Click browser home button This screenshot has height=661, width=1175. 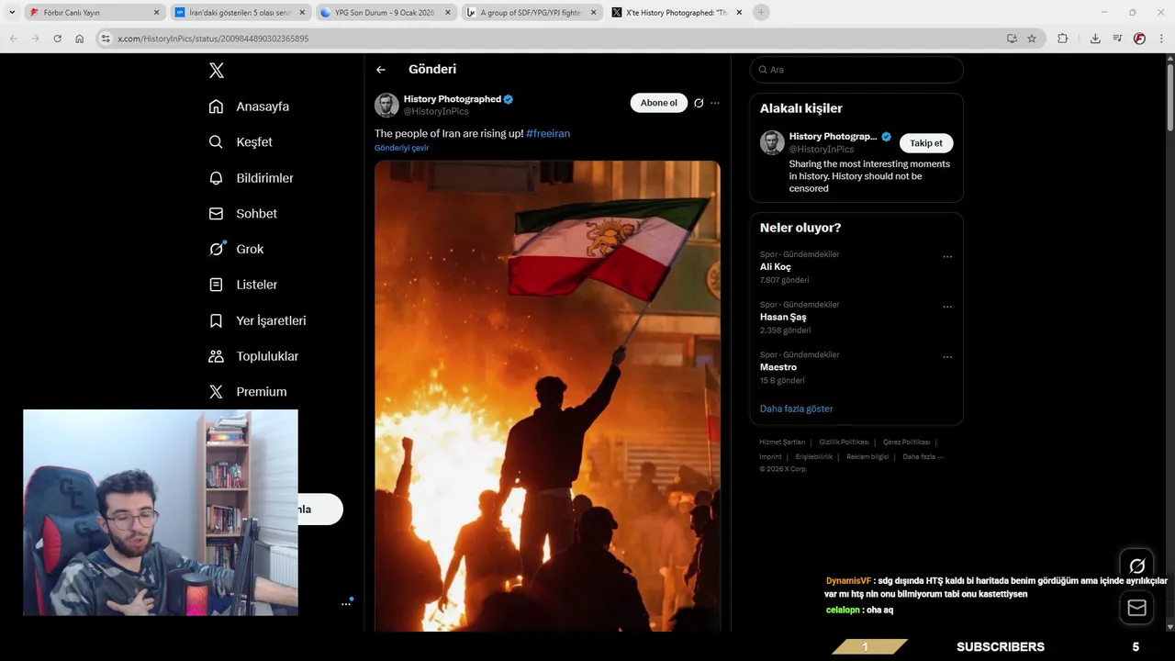coord(79,39)
